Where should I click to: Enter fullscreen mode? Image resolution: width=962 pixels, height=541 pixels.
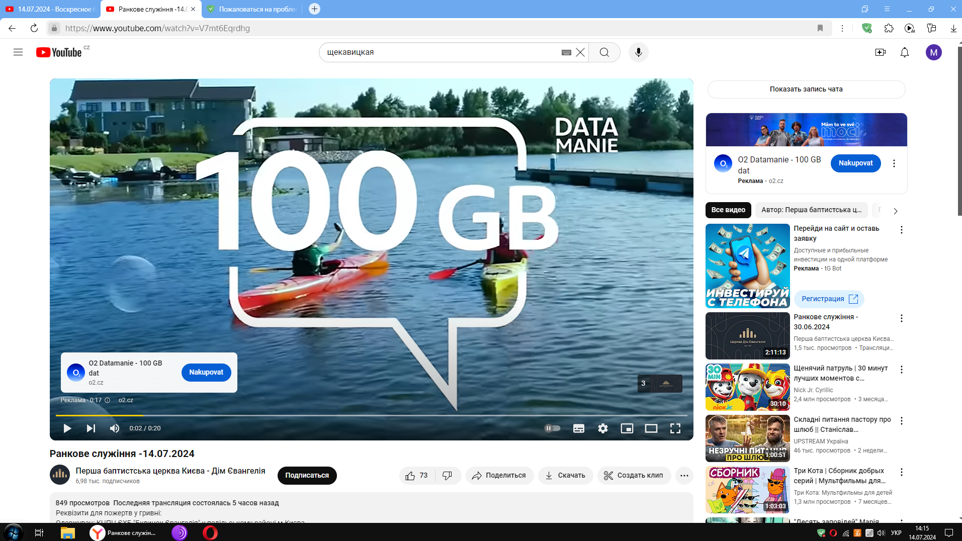point(675,428)
